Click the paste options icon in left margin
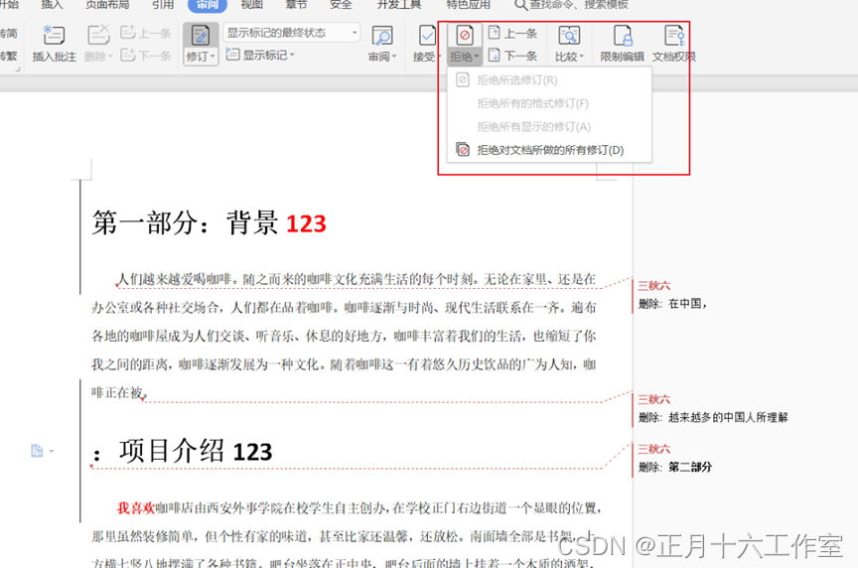The image size is (858, 568). pyautogui.click(x=37, y=451)
